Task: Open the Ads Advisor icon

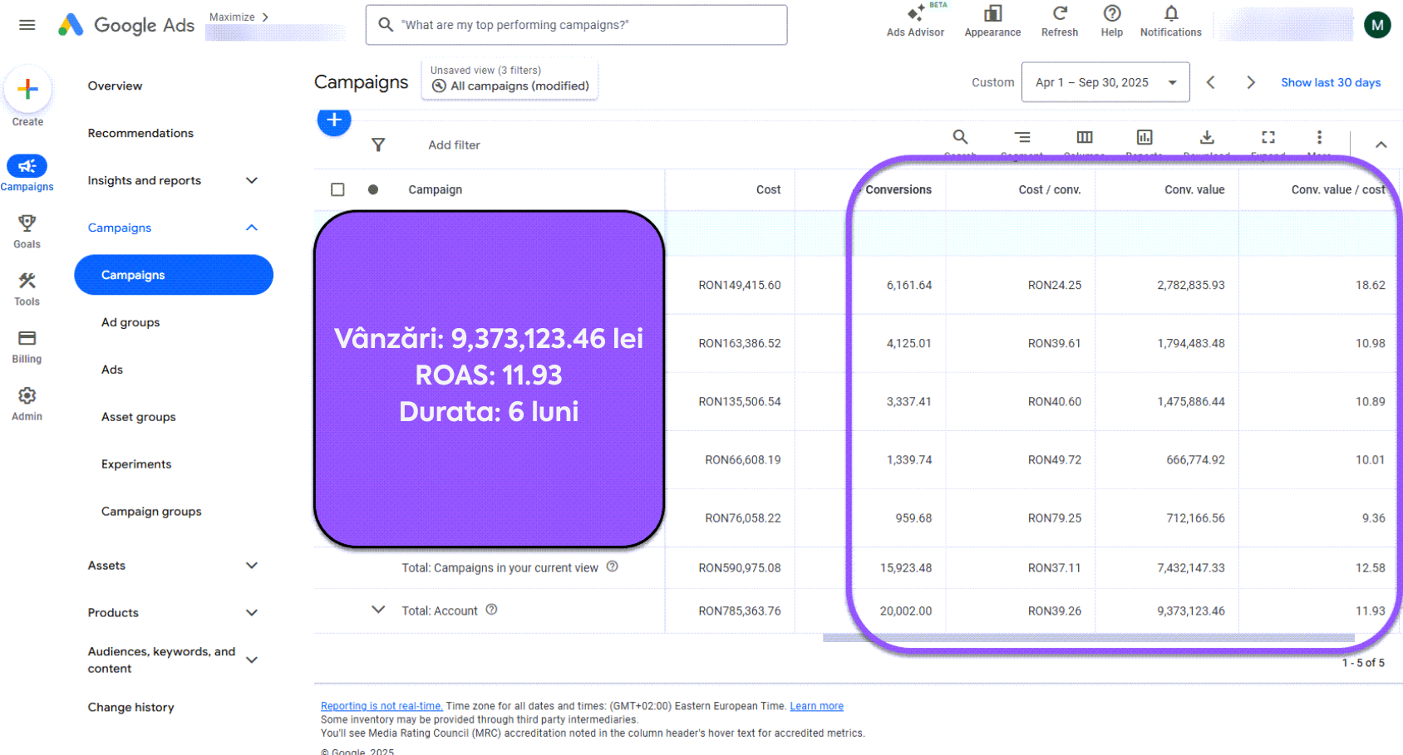Action: (915, 14)
